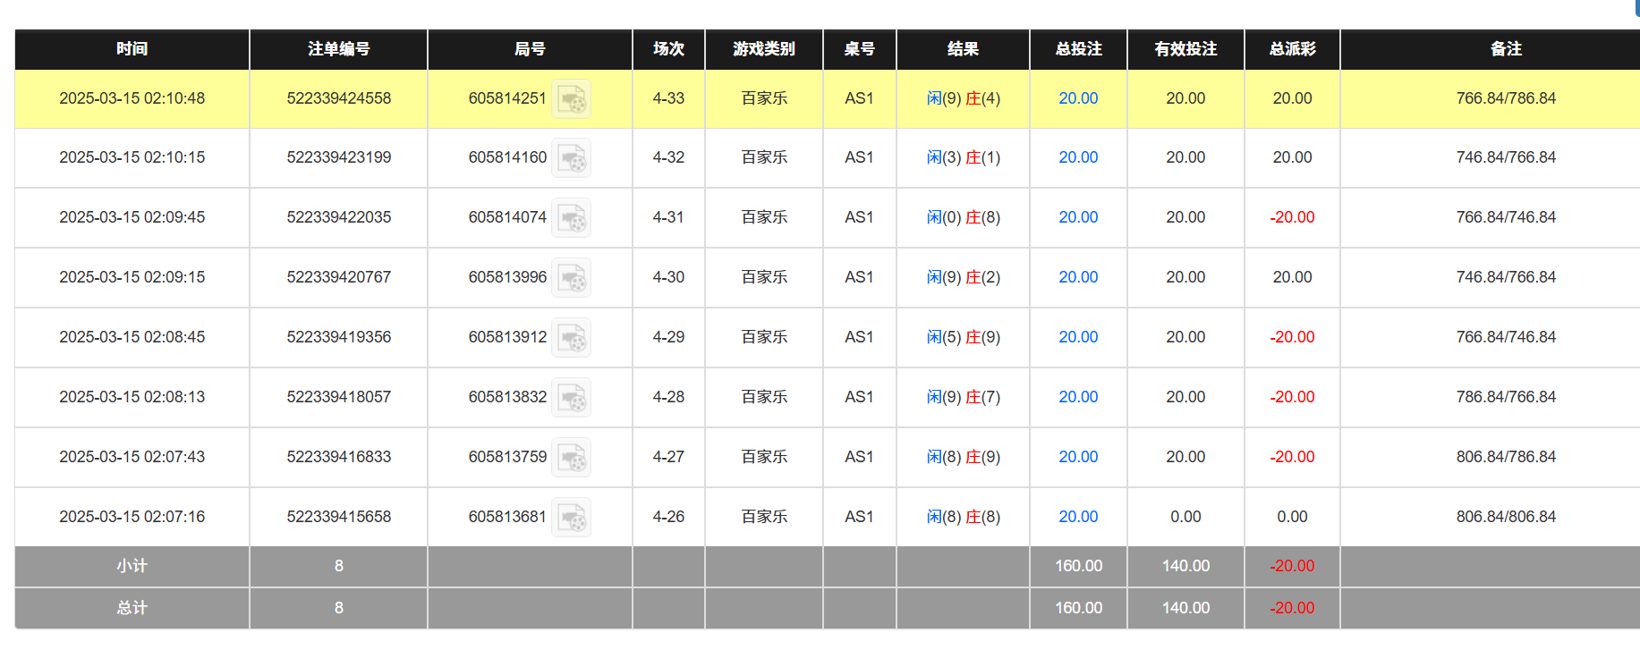Select the 806.84/786.84 remark cell

point(1505,457)
